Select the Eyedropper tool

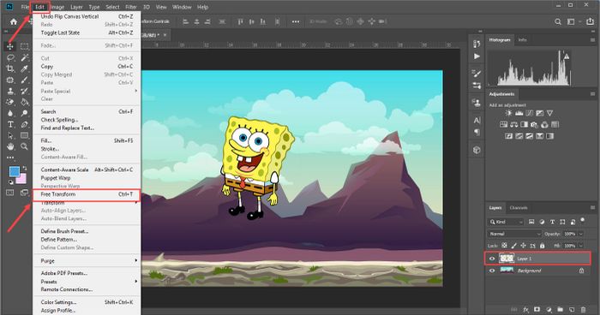25,68
